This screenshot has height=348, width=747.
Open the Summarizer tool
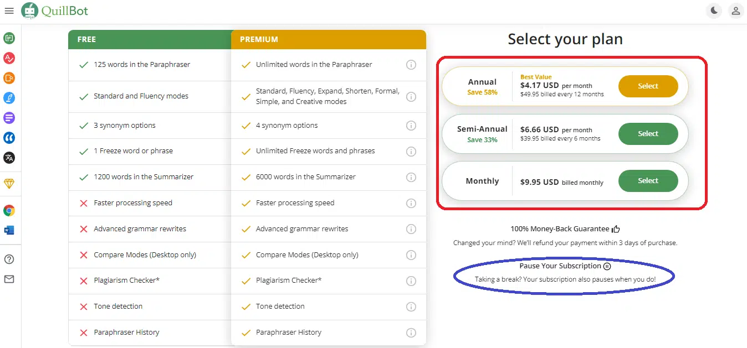pos(9,118)
